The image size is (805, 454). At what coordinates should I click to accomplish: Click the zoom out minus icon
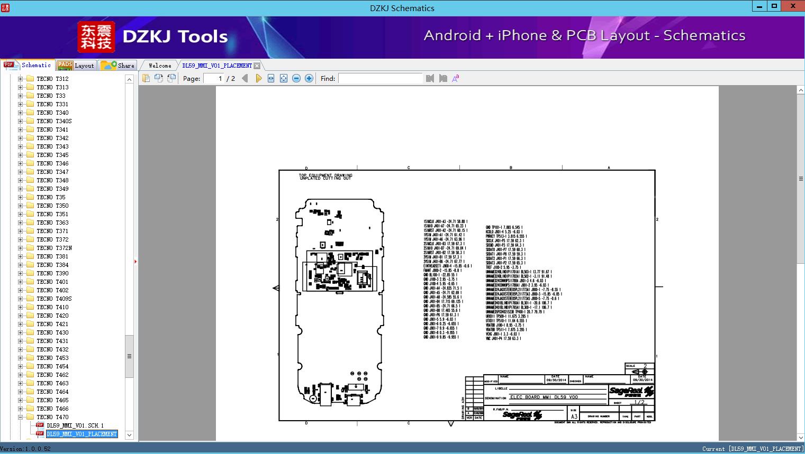[296, 78]
